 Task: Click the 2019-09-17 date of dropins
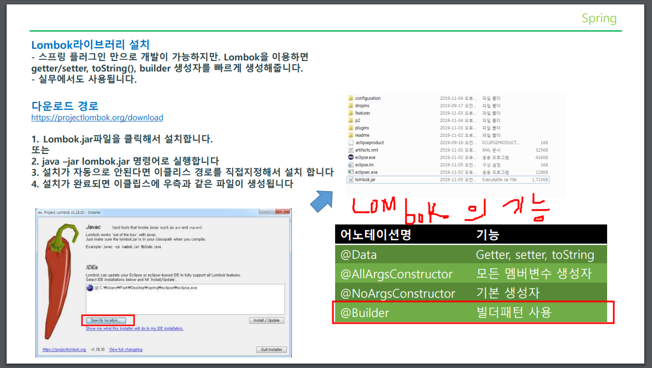pos(458,106)
